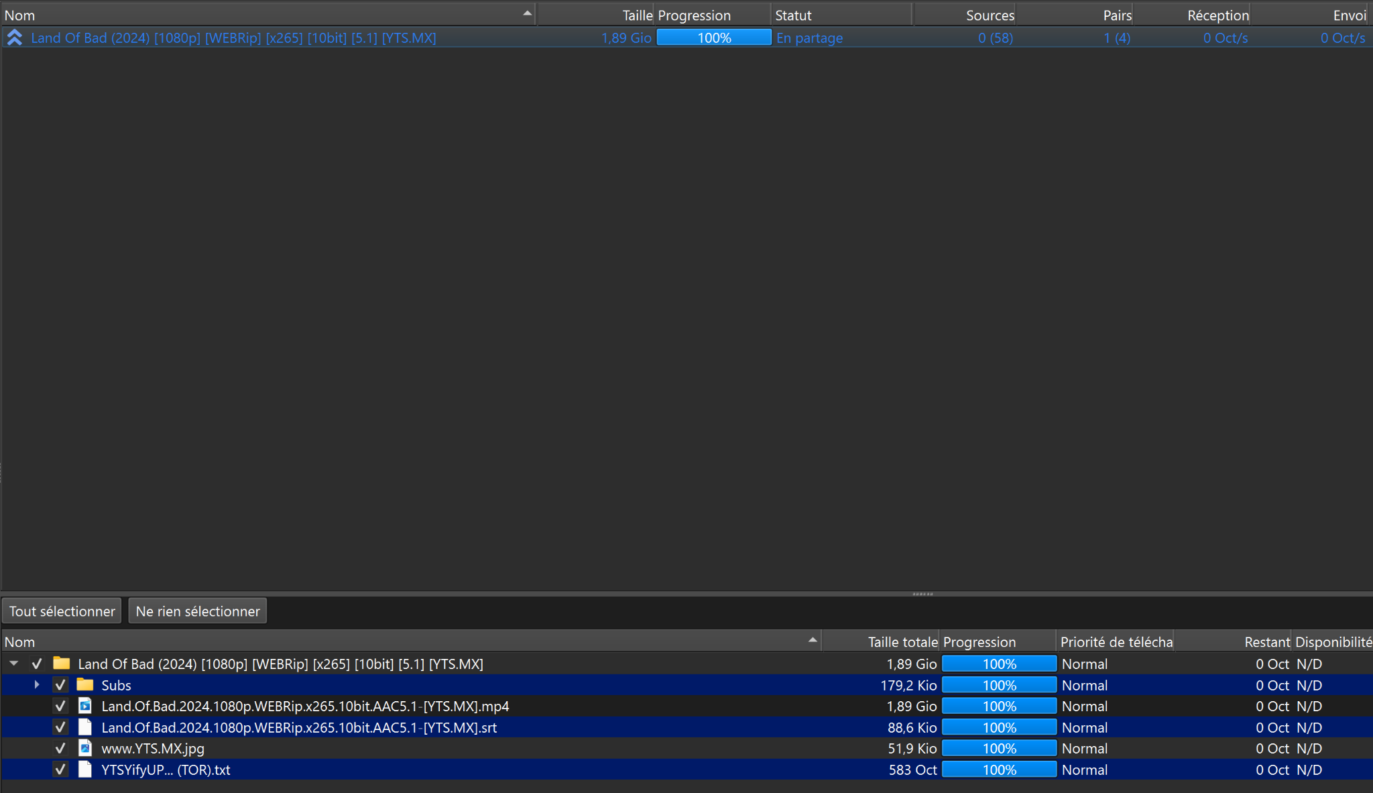The image size is (1373, 793).
Task: Select the .srt file name row
Action: pyautogui.click(x=299, y=727)
